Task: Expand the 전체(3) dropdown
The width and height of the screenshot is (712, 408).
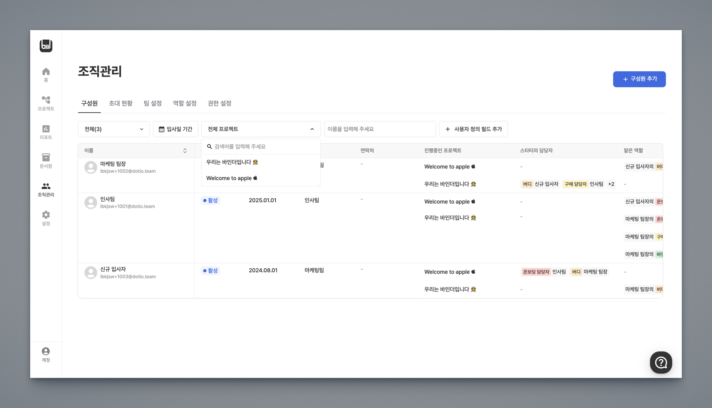Action: coord(114,129)
